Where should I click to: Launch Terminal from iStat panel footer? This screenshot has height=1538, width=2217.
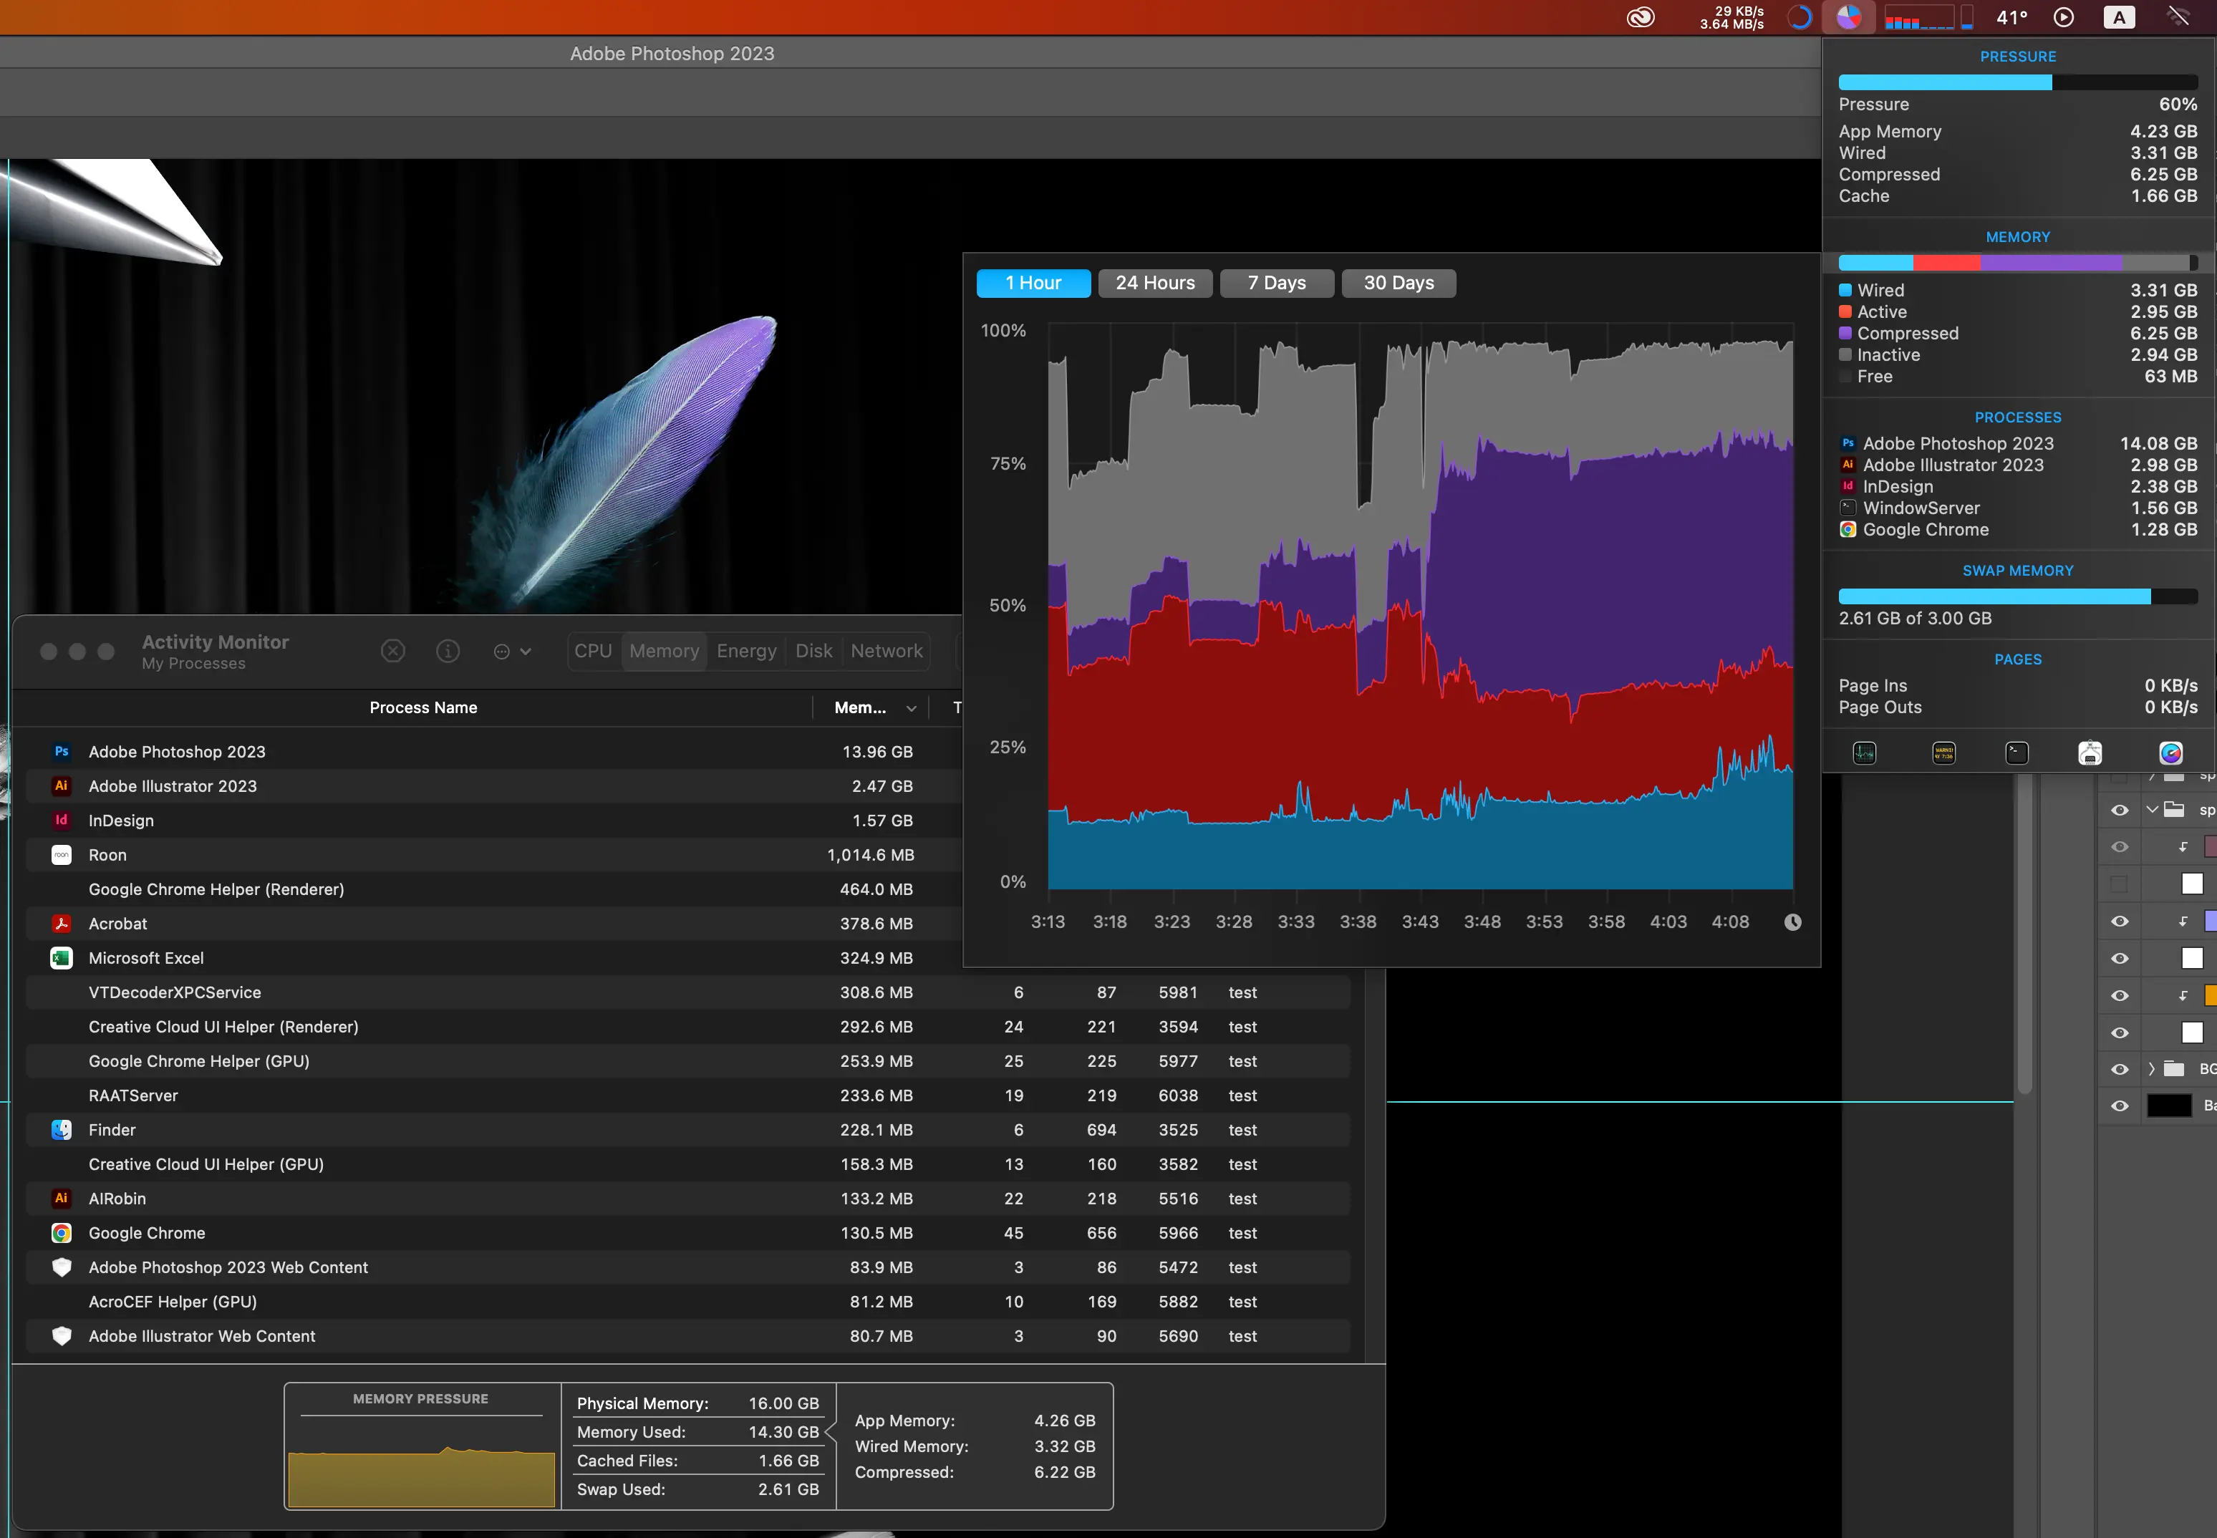(x=2016, y=753)
